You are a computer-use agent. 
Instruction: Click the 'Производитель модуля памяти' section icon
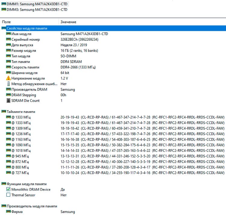(x=4, y=206)
